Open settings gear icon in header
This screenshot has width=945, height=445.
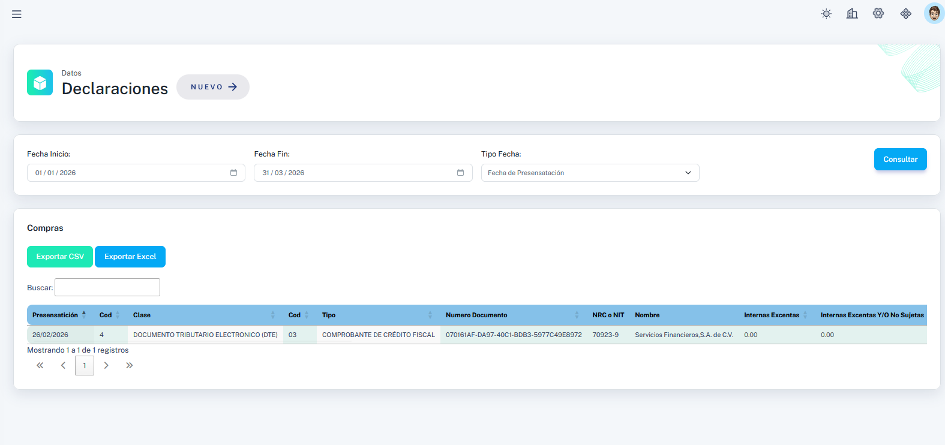pyautogui.click(x=878, y=14)
